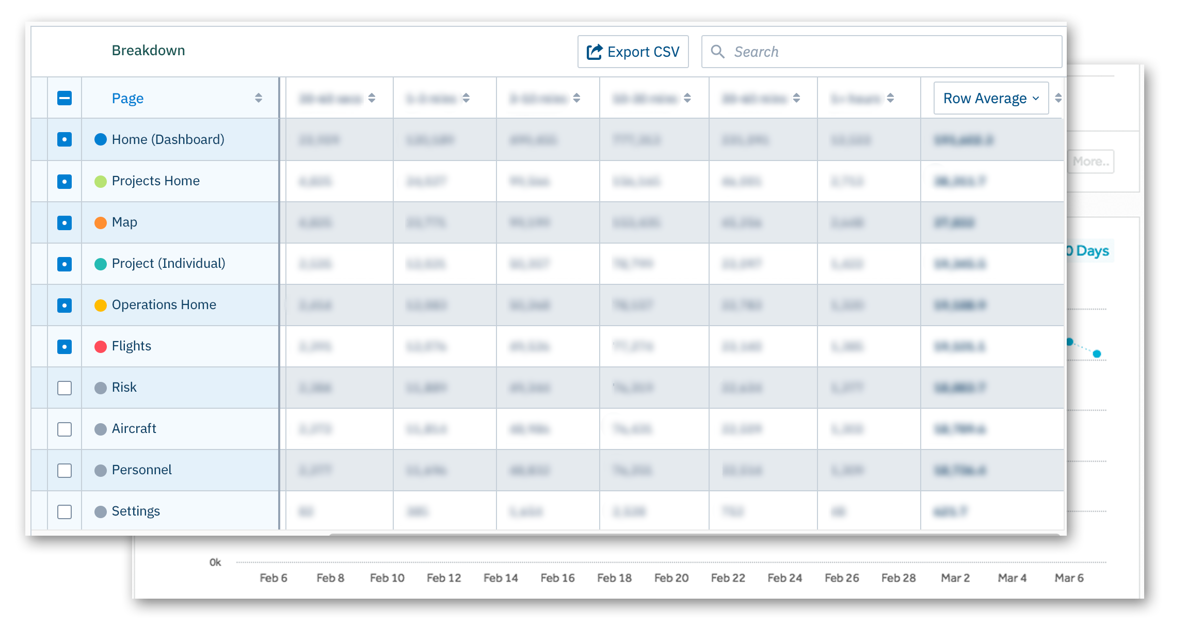
Task: Click the magnifier icon in search box
Action: [717, 52]
